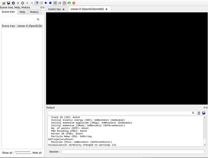This screenshot has width=208, height=158.
Task: Switch to the Useful tips tab
Action: coord(54,9)
